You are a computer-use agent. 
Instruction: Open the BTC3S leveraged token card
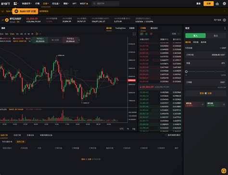[216, 105]
